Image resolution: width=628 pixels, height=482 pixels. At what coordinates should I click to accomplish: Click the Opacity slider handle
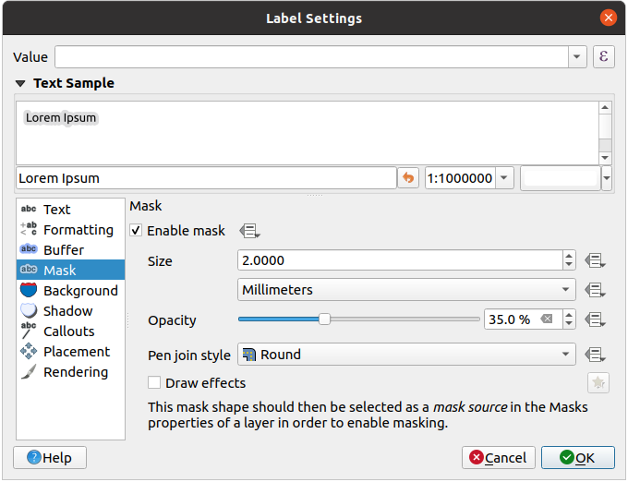pyautogui.click(x=325, y=319)
